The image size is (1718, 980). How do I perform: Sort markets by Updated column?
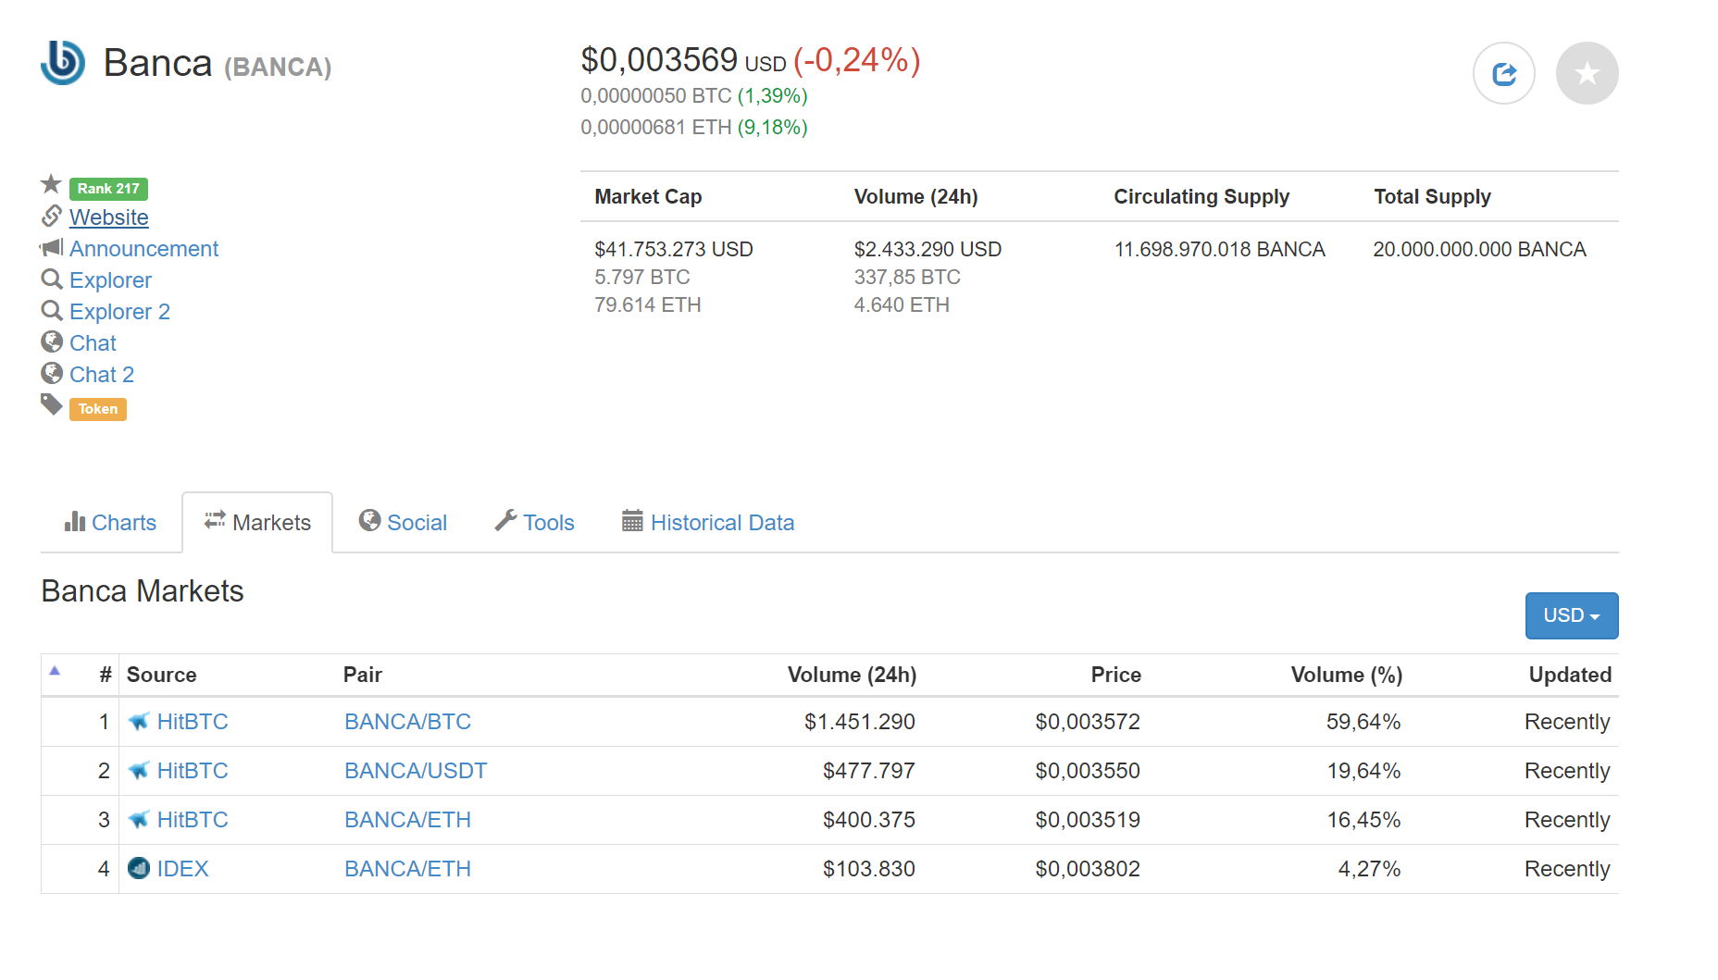point(1570,675)
